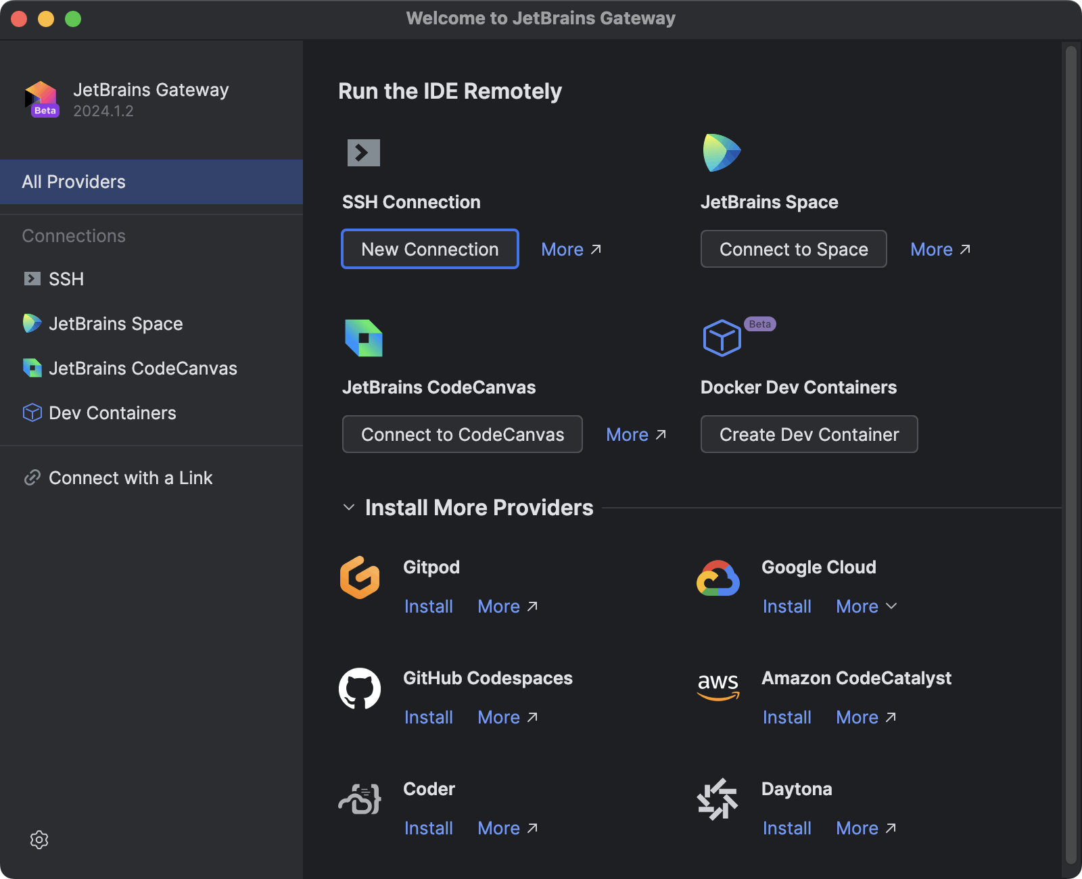Click the large JetBrains Space logo
The width and height of the screenshot is (1082, 879).
[x=722, y=153]
